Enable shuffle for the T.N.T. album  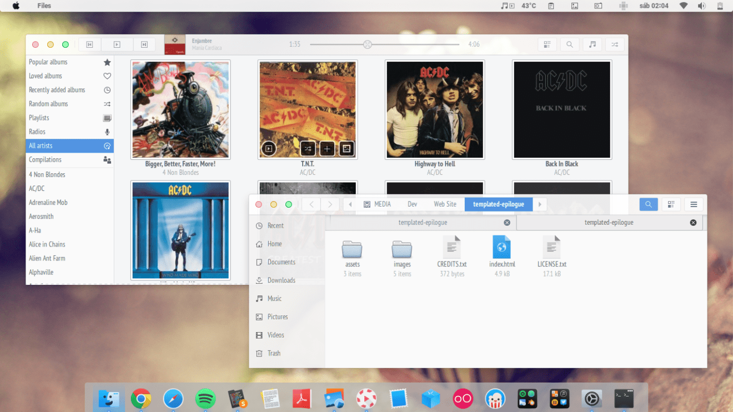[x=307, y=148]
